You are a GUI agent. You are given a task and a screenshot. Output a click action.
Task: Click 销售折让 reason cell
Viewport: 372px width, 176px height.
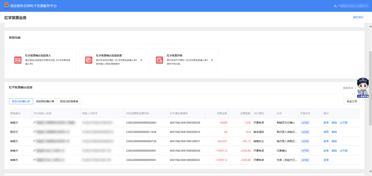click(x=259, y=141)
